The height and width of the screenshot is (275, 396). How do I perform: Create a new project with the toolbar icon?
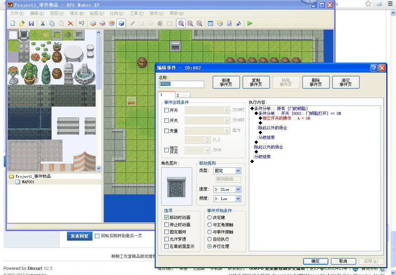tap(13, 23)
